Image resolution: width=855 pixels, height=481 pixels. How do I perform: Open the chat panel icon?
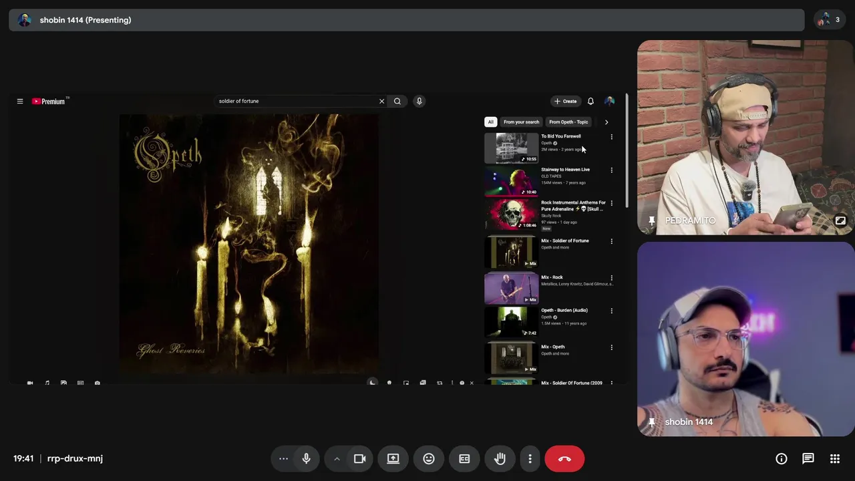tap(808, 459)
